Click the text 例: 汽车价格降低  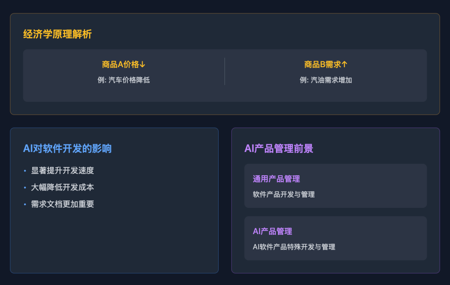tap(124, 80)
